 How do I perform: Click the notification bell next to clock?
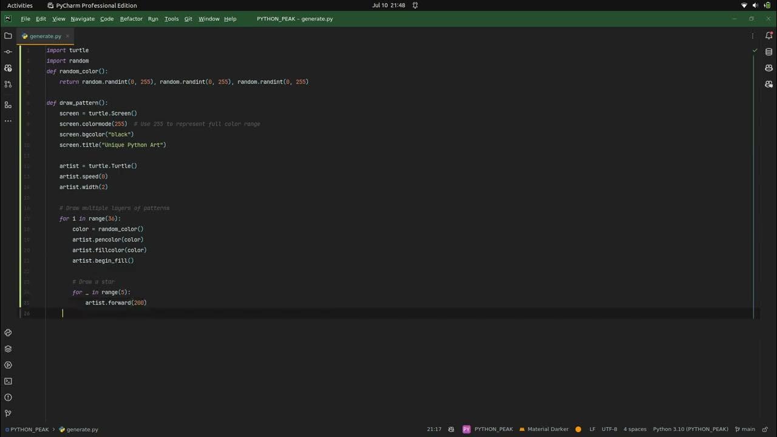(415, 5)
